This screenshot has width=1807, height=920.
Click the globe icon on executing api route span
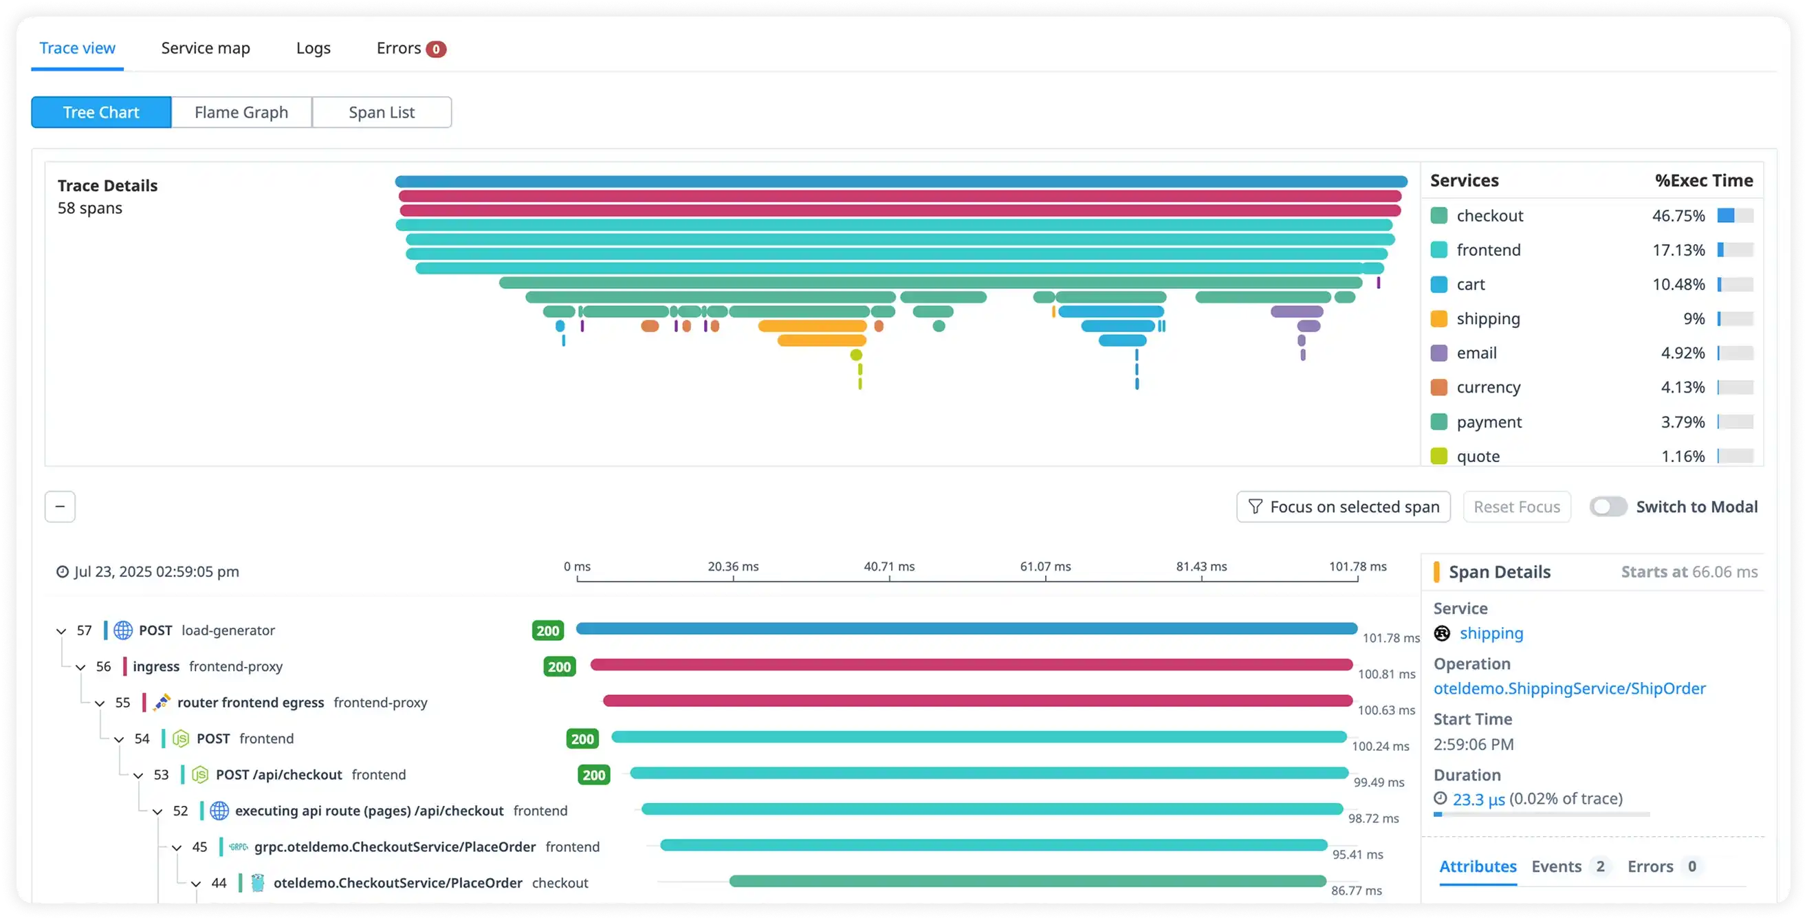coord(219,811)
